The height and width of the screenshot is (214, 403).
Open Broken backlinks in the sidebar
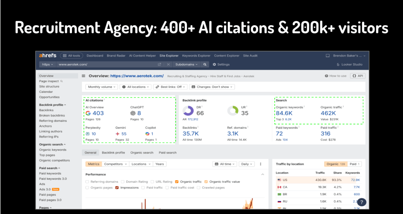(x=52, y=115)
